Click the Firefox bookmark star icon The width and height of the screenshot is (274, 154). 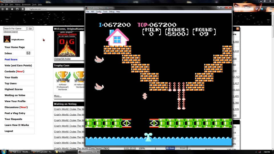[x=3, y=9]
